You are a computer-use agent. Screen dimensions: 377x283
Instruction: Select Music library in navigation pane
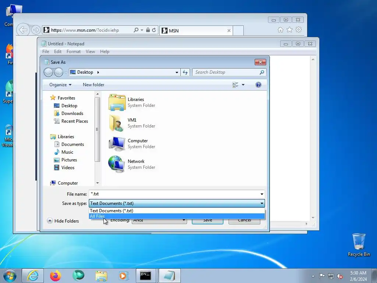click(x=64, y=152)
